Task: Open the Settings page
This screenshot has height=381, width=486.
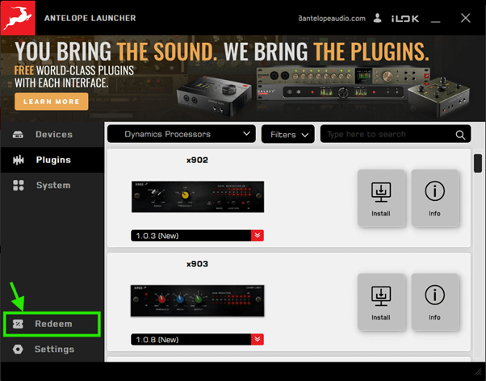Action: (52, 349)
